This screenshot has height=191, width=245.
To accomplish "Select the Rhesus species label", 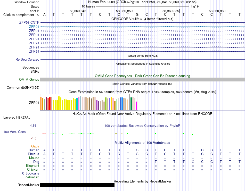I will [x=34, y=154].
